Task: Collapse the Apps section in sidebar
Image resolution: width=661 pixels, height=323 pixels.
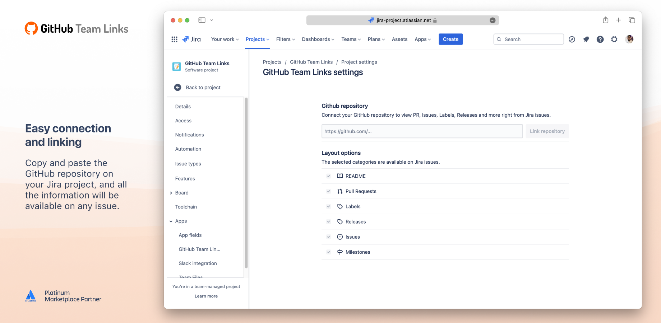Action: click(x=171, y=221)
